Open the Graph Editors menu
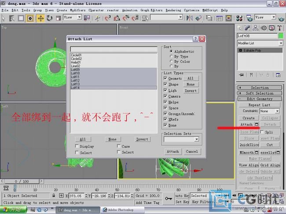This screenshot has height=214, width=286. [151, 11]
